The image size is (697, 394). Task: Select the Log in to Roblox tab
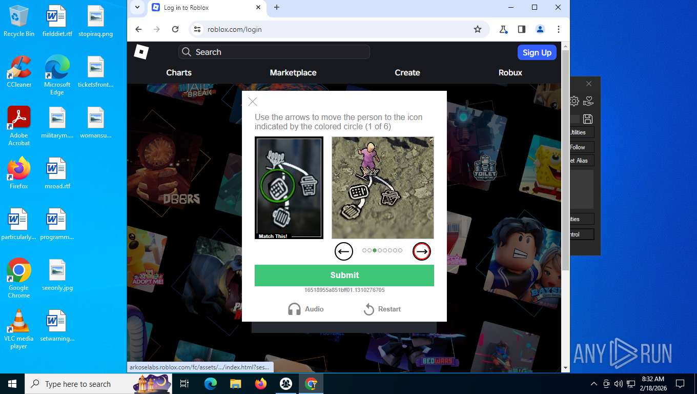pos(207,8)
